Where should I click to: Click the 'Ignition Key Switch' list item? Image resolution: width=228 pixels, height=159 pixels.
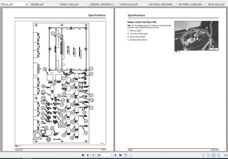[138, 37]
